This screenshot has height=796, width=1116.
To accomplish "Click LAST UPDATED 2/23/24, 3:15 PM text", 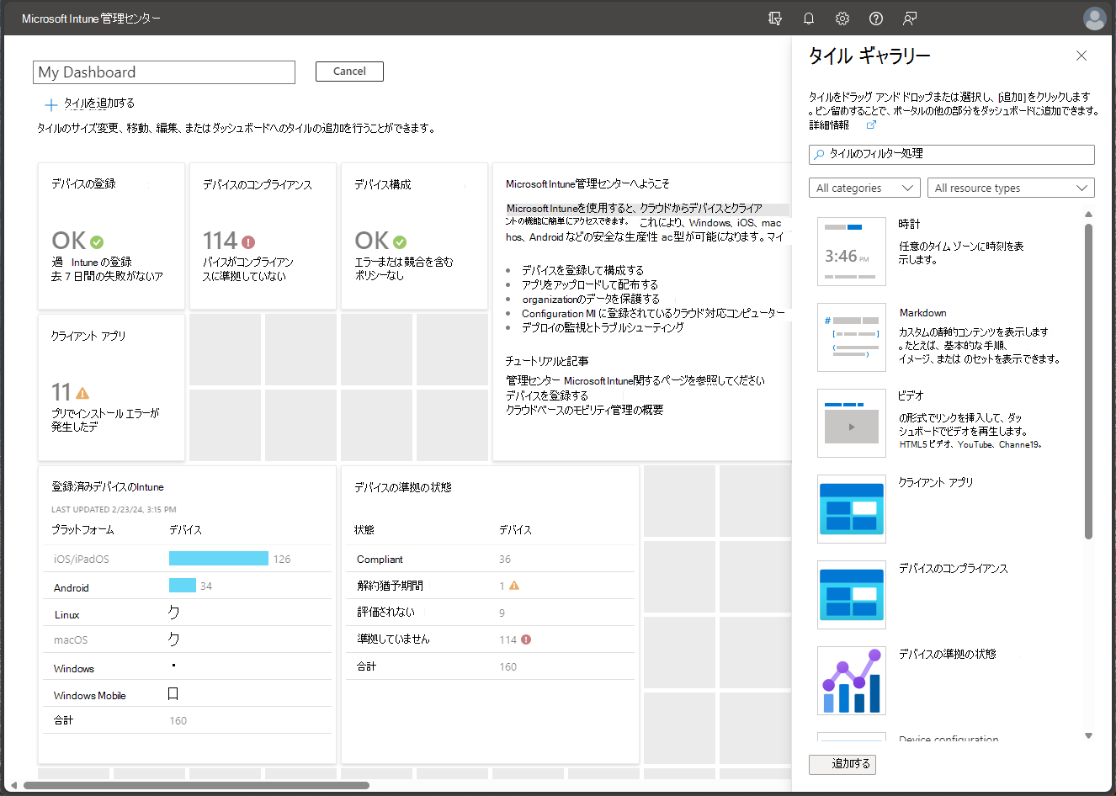I will click(x=114, y=509).
